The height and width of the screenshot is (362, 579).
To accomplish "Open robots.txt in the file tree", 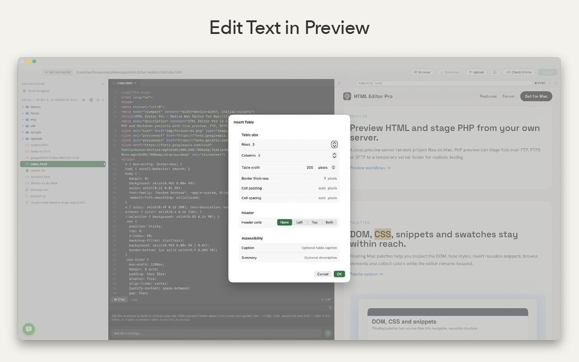I will [x=38, y=170].
